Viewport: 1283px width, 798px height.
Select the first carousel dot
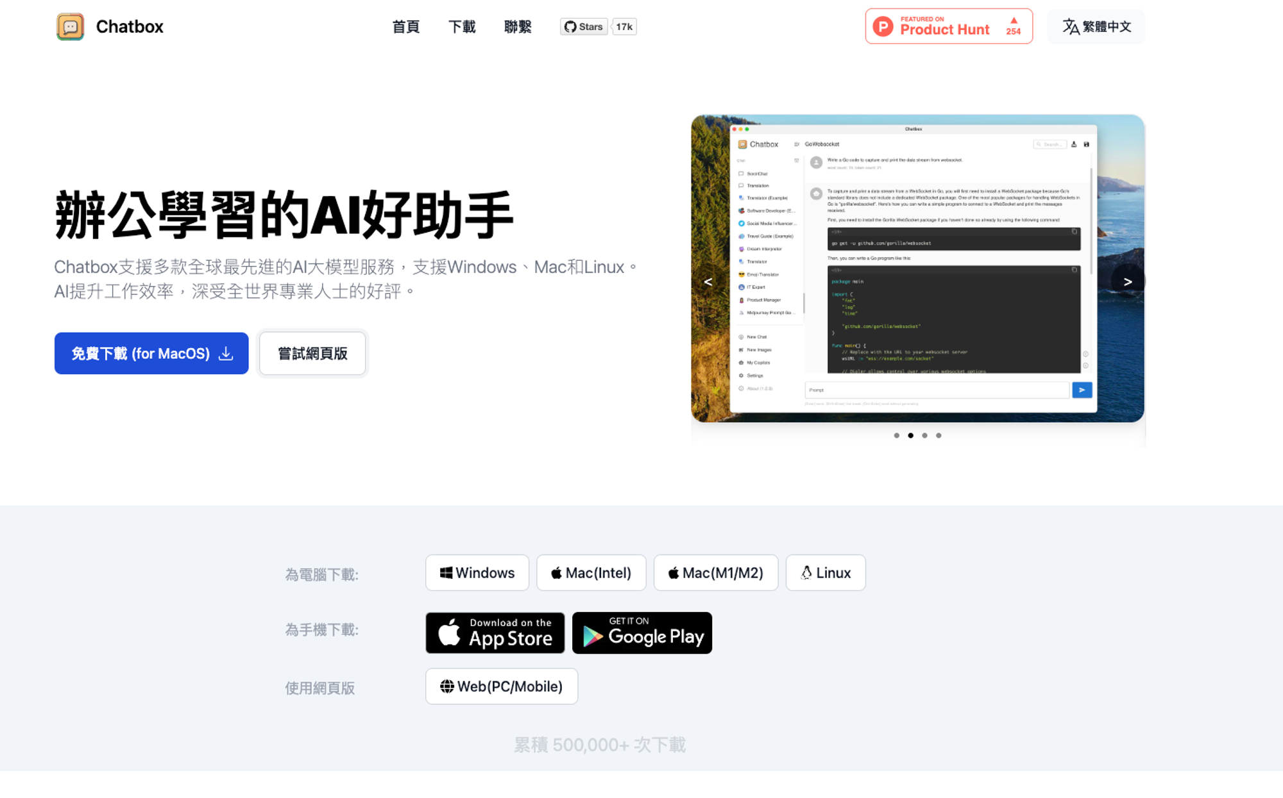tap(896, 435)
